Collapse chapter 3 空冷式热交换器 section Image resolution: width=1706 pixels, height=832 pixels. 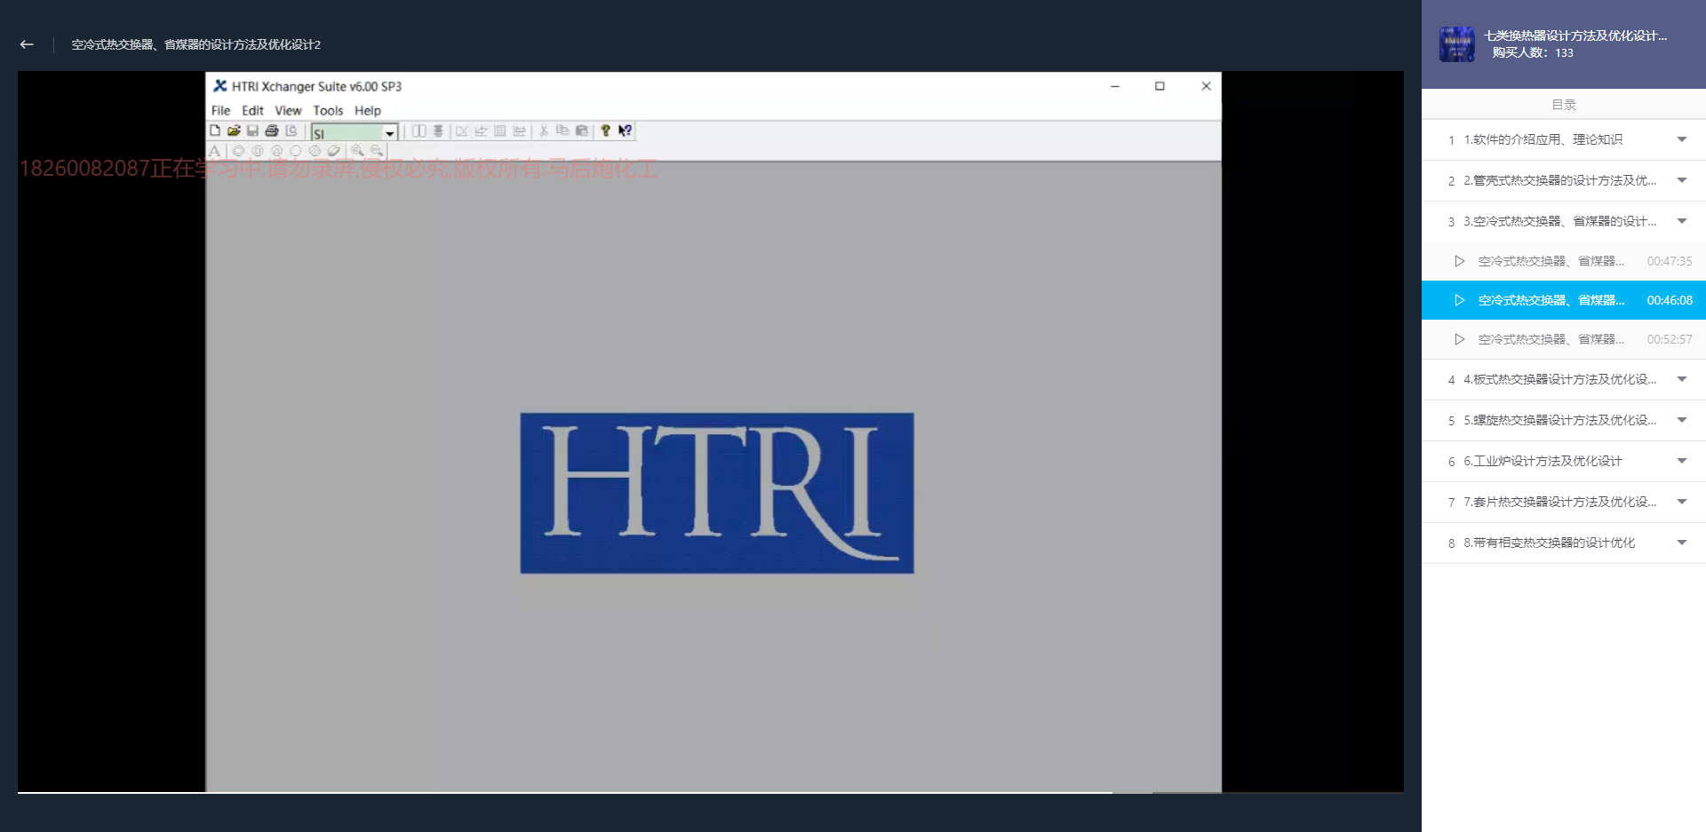[1564, 221]
